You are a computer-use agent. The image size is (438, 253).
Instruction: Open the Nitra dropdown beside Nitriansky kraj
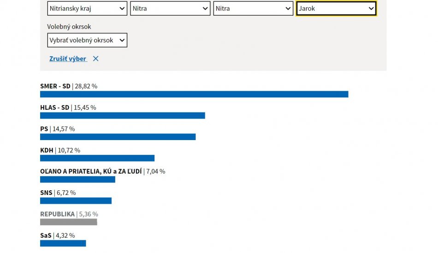(x=170, y=8)
